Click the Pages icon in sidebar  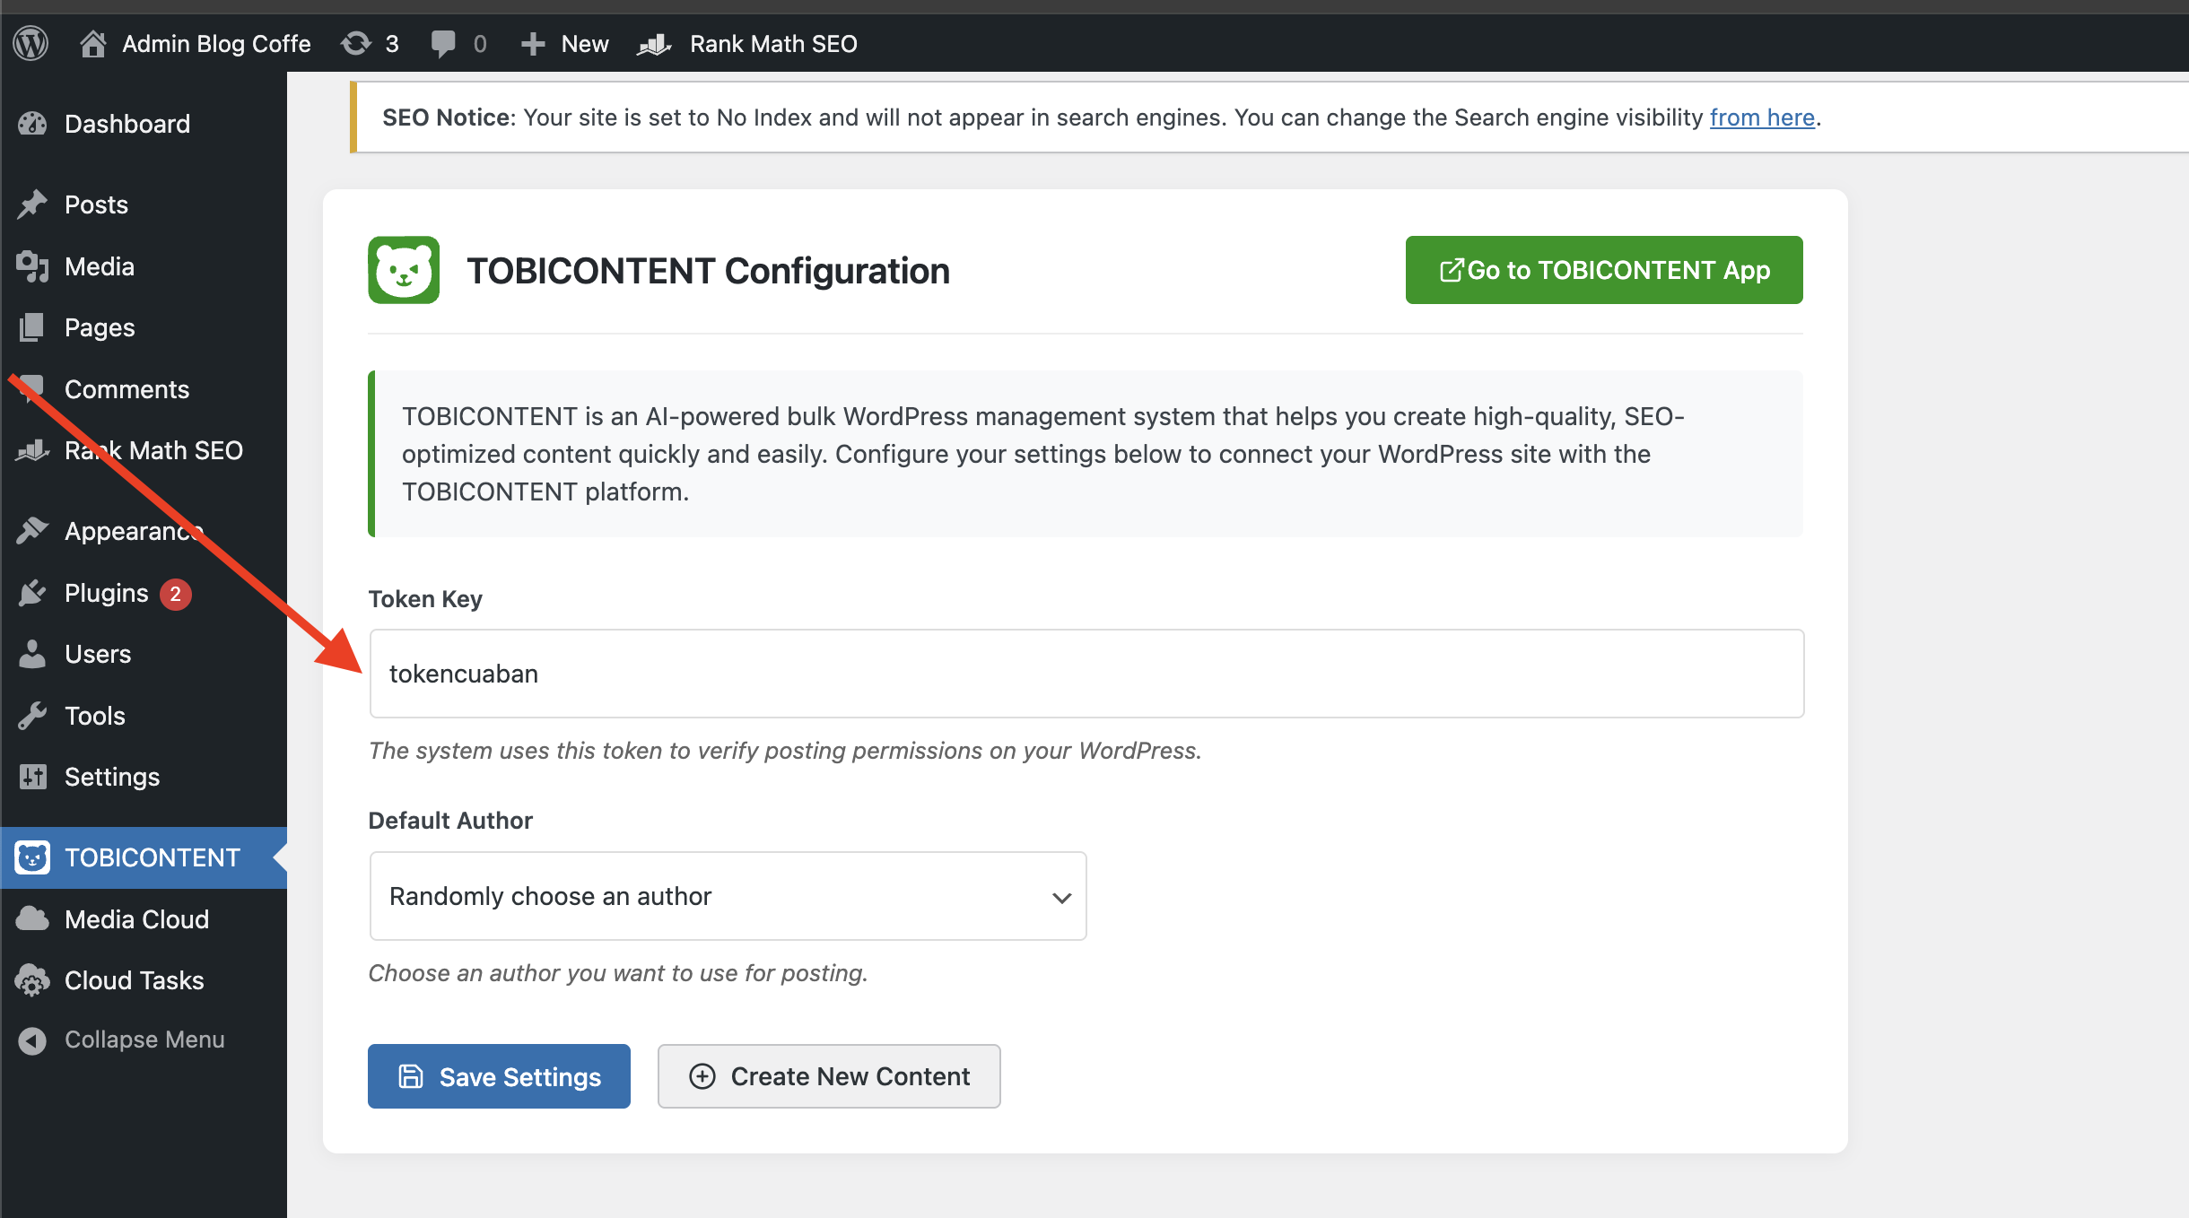[32, 327]
